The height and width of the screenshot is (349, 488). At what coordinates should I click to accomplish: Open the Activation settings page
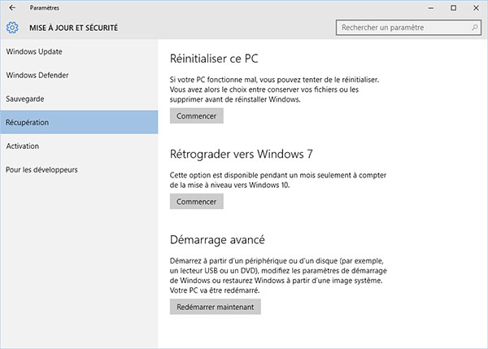pyautogui.click(x=23, y=146)
